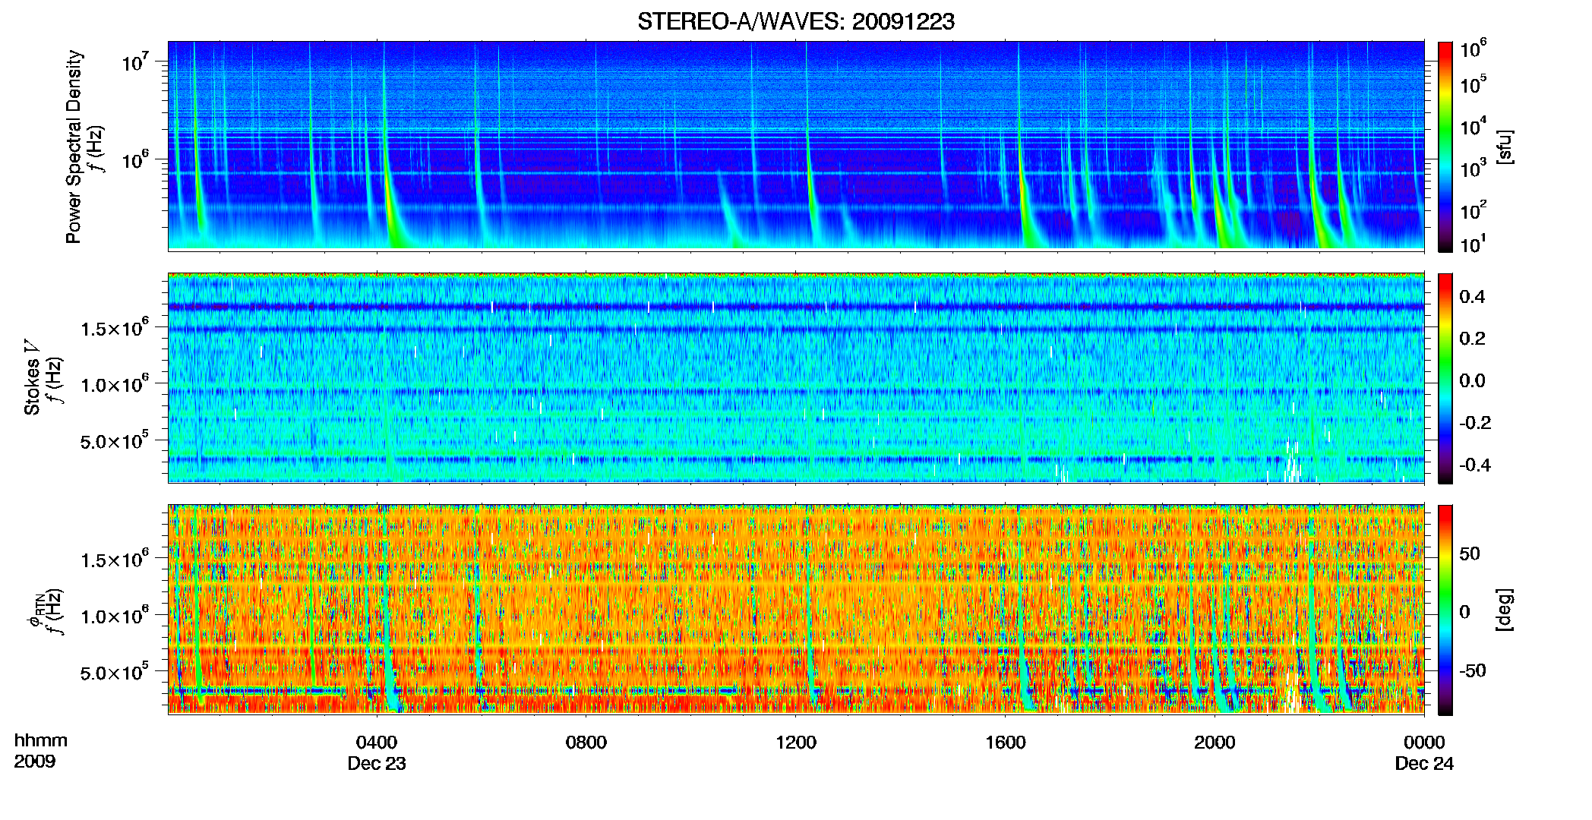Click the Dec 23 date label

point(377,763)
